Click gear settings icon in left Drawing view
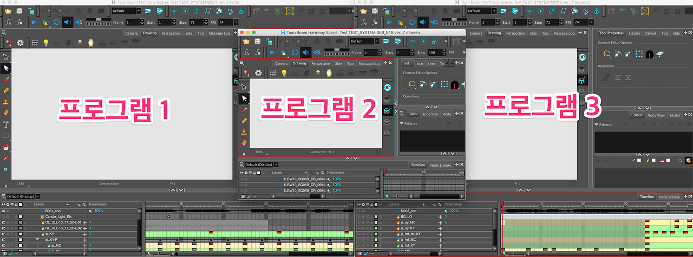The height and width of the screenshot is (257, 693). click(21, 43)
